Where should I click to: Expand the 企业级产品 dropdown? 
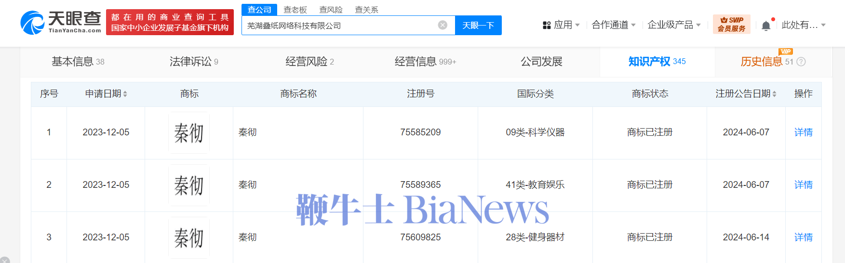click(674, 25)
